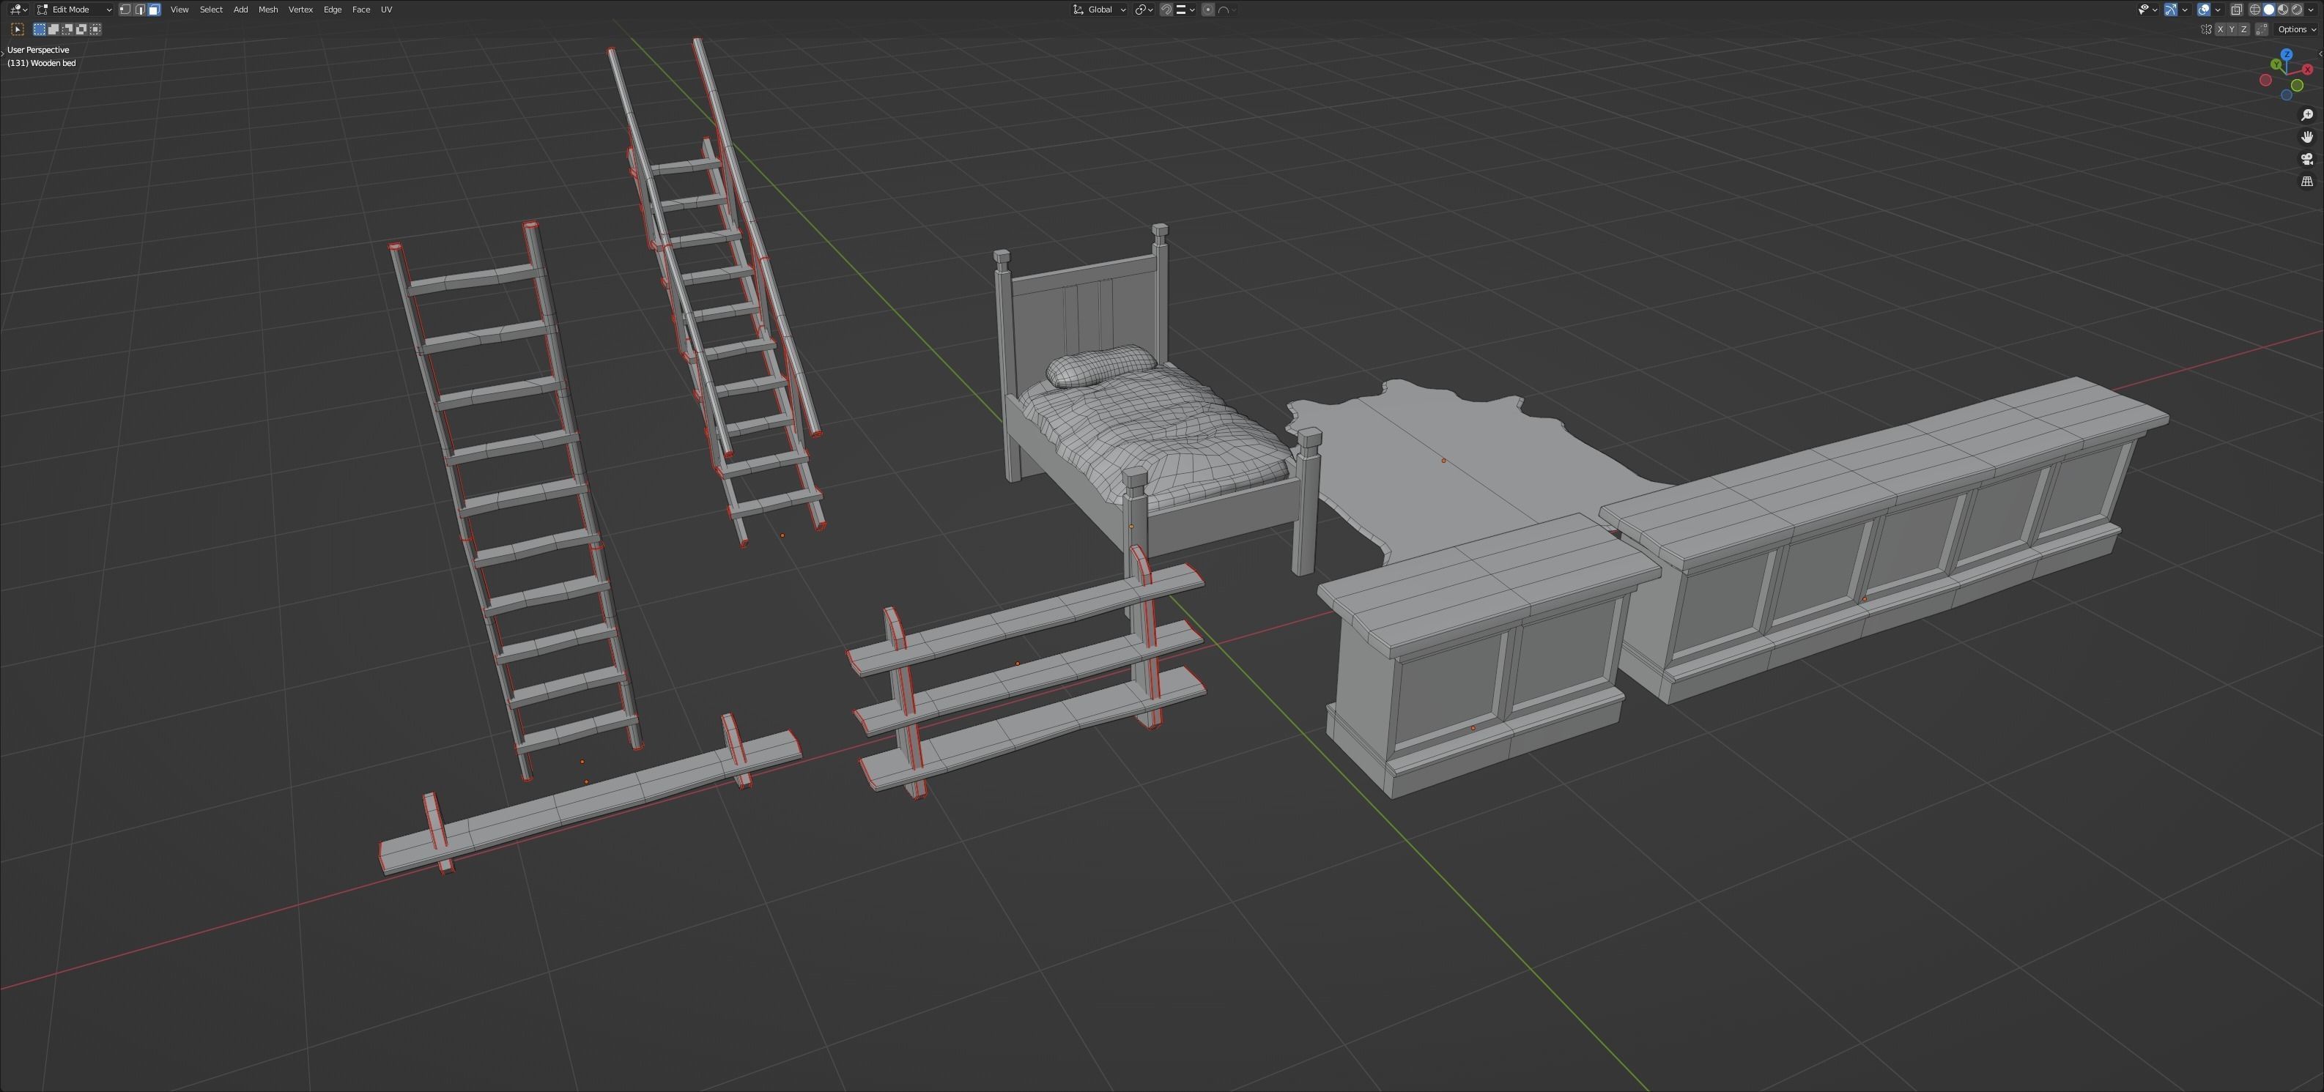
Task: Click the negative Y axis circle
Action: pos(2297,86)
